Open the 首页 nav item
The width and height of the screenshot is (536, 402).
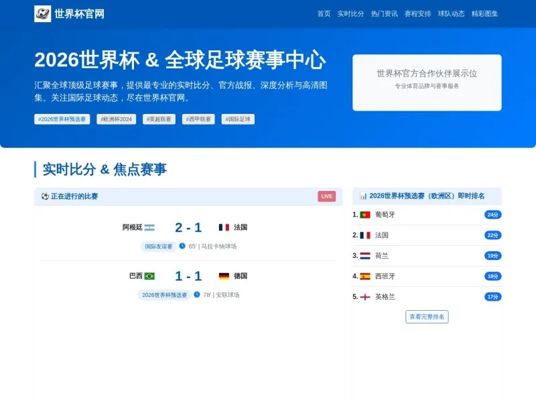(x=324, y=13)
